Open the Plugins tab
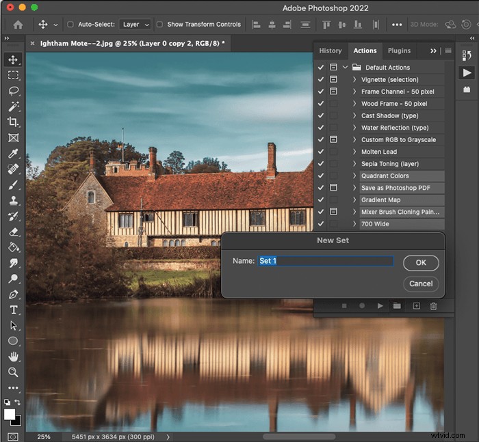This screenshot has width=479, height=442. (399, 51)
